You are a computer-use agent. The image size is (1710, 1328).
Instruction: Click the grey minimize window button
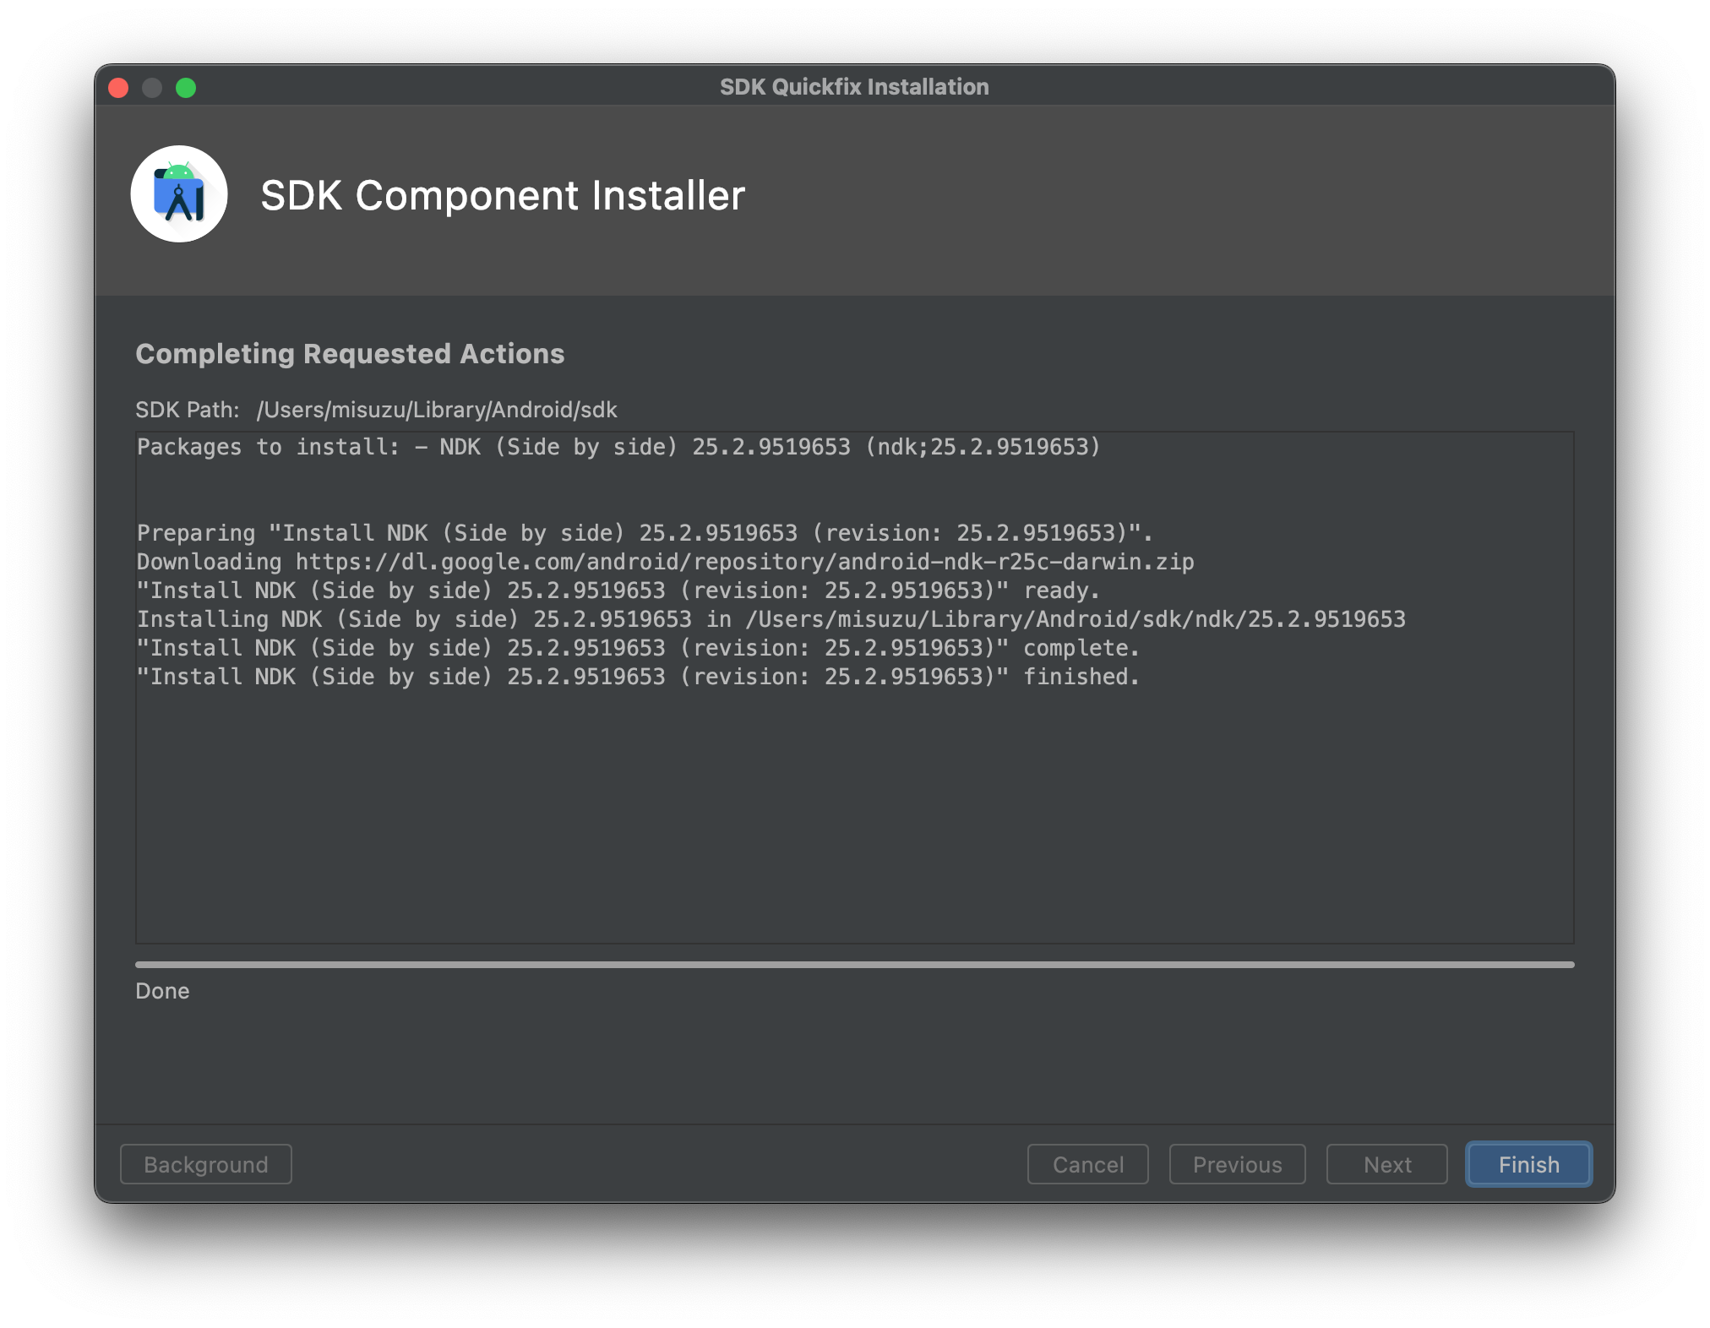152,88
